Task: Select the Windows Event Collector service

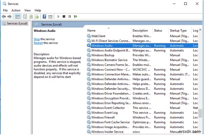Action: [142, 108]
